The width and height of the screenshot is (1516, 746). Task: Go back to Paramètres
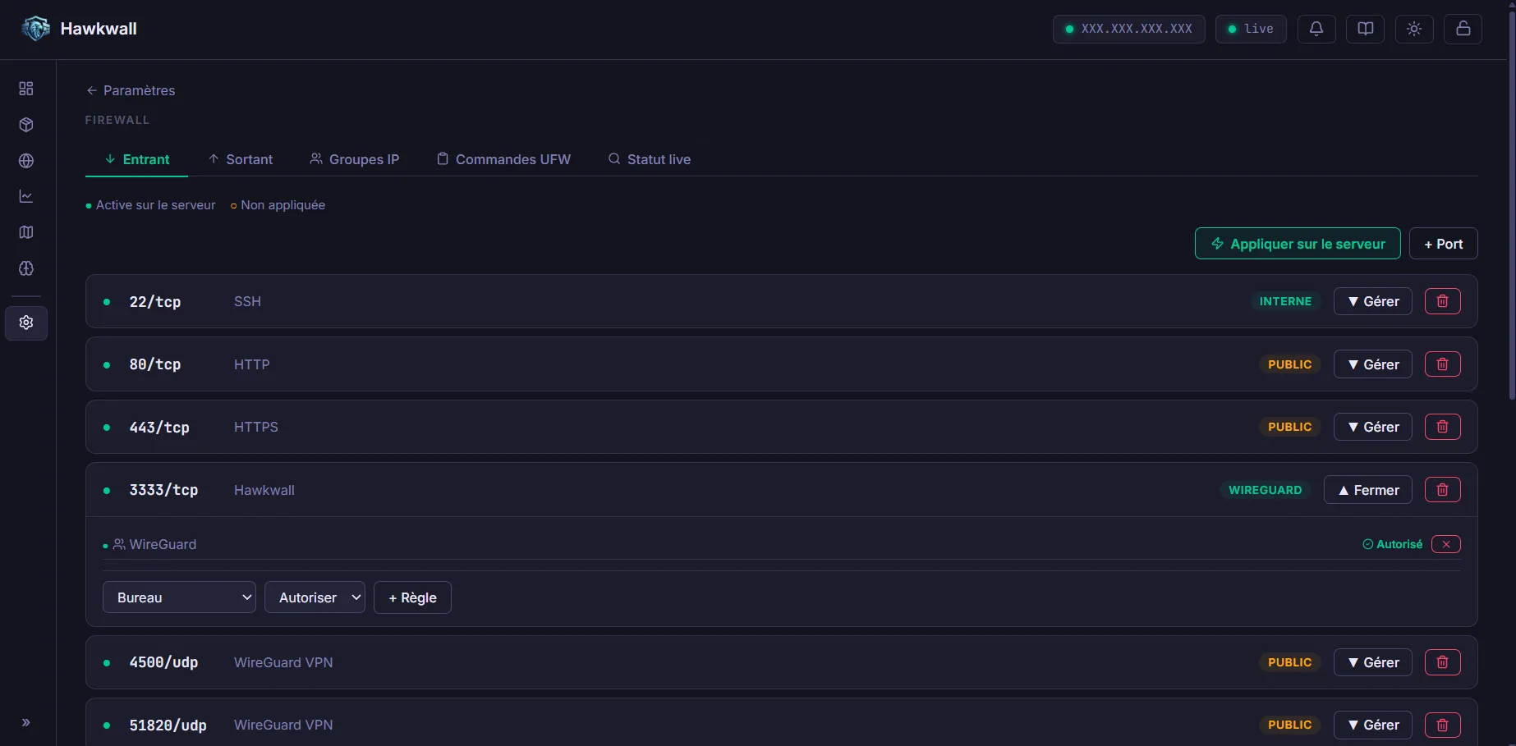point(131,90)
